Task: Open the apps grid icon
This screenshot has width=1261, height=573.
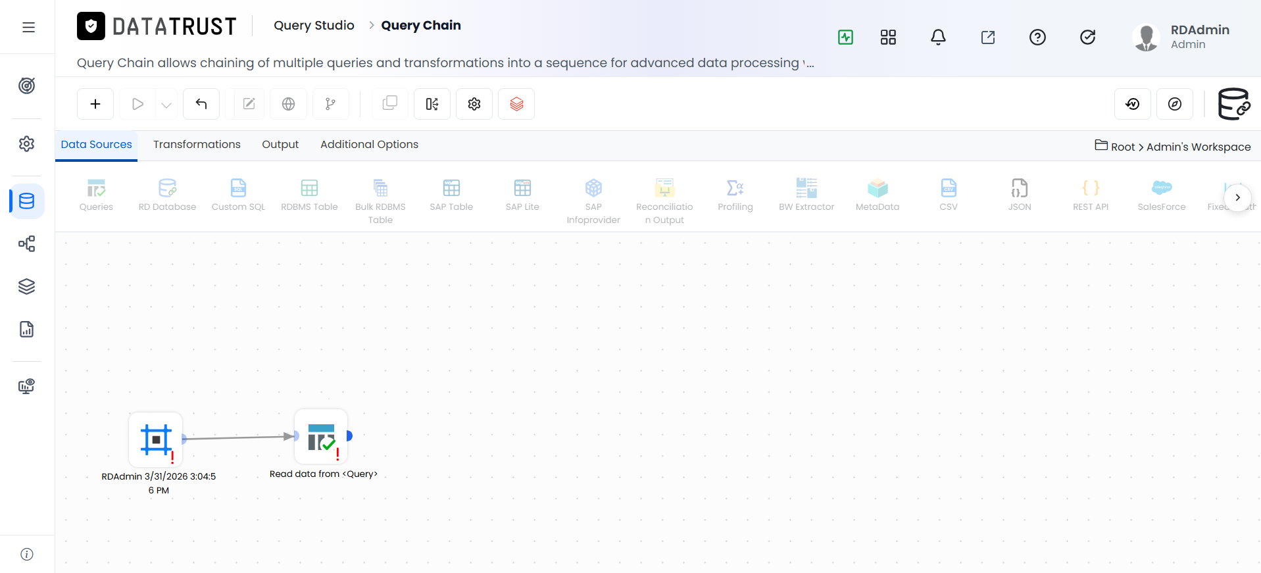Action: [x=888, y=37]
